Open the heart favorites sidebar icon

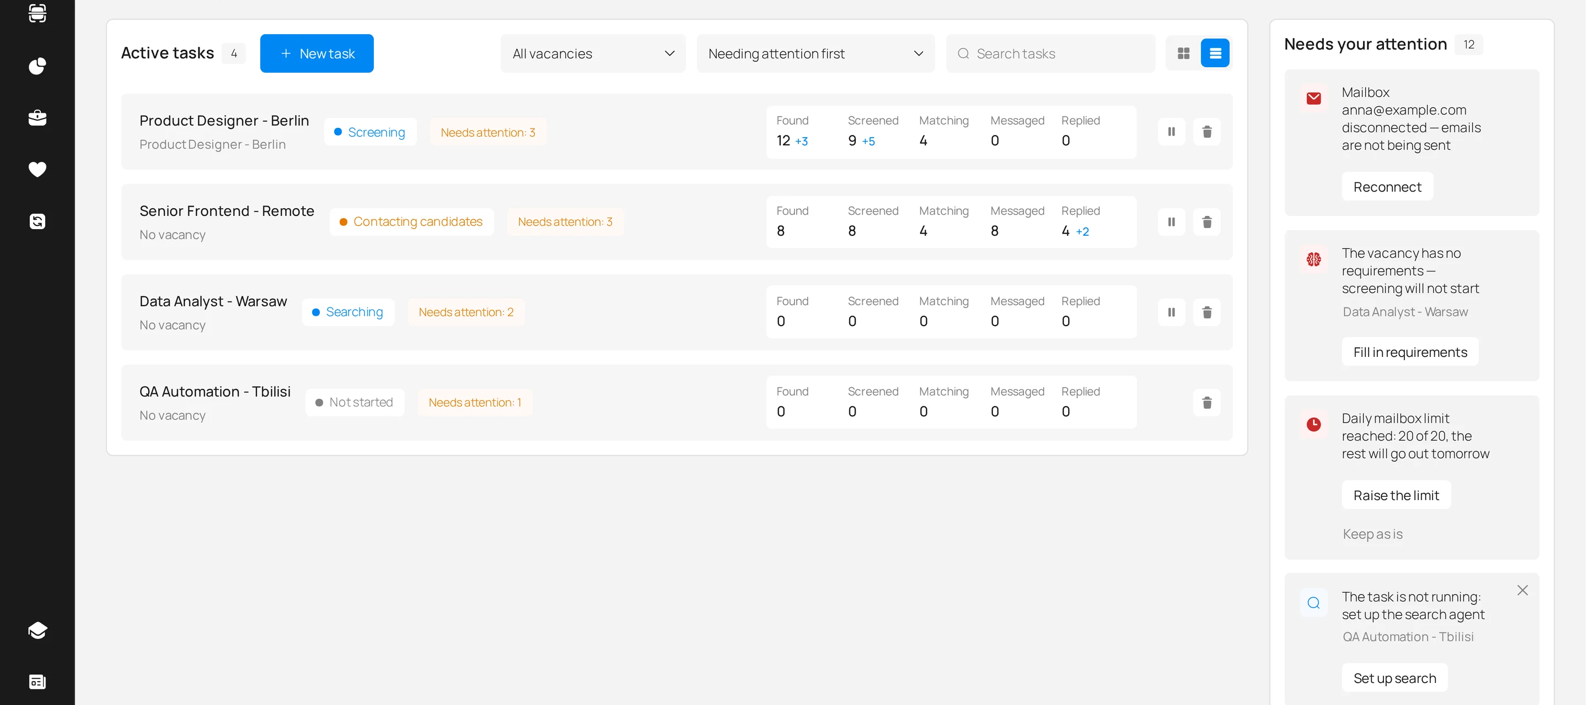(x=37, y=169)
